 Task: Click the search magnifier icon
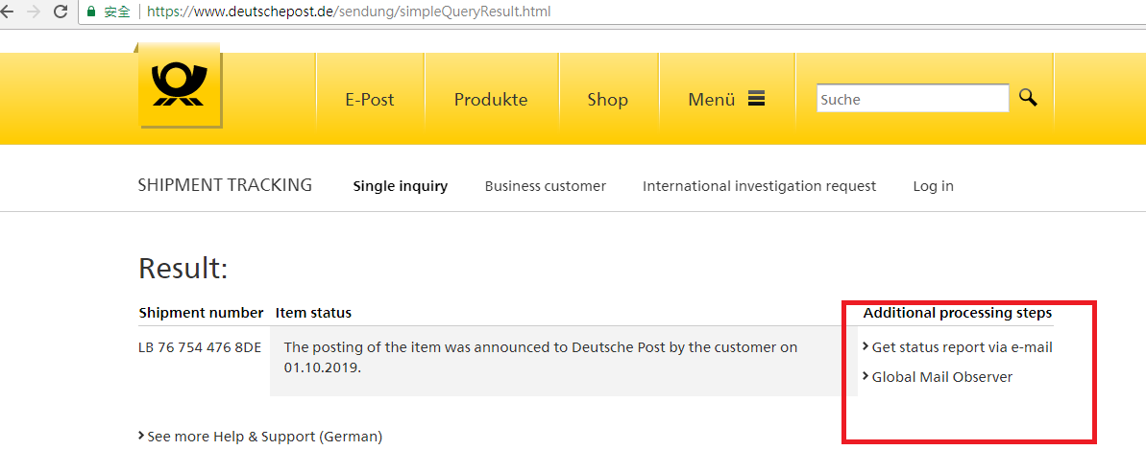[x=1028, y=98]
